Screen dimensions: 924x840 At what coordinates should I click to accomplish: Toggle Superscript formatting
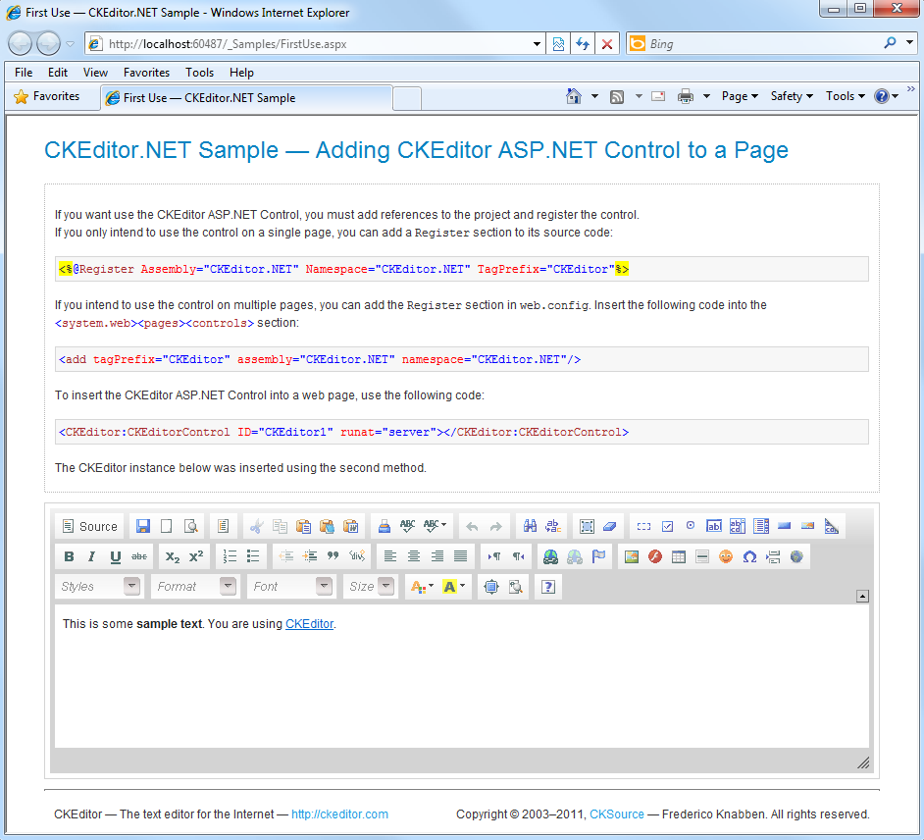[x=196, y=556]
